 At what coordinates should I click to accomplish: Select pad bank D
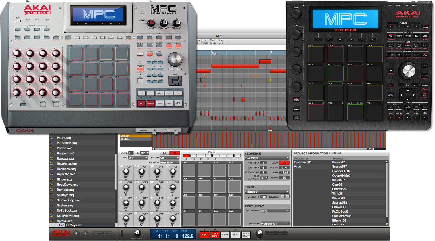[208, 156]
